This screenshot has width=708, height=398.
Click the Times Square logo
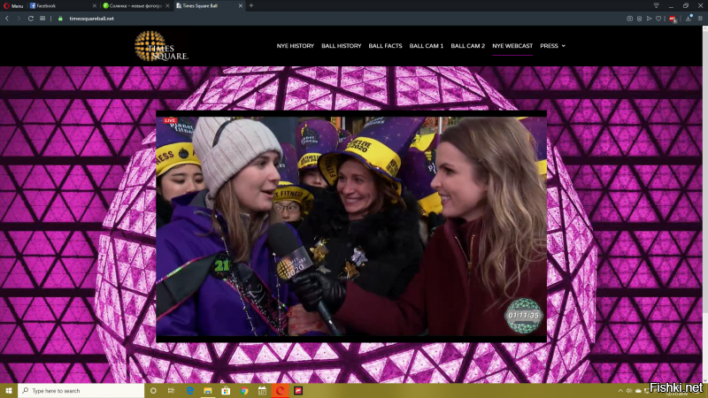(161, 46)
